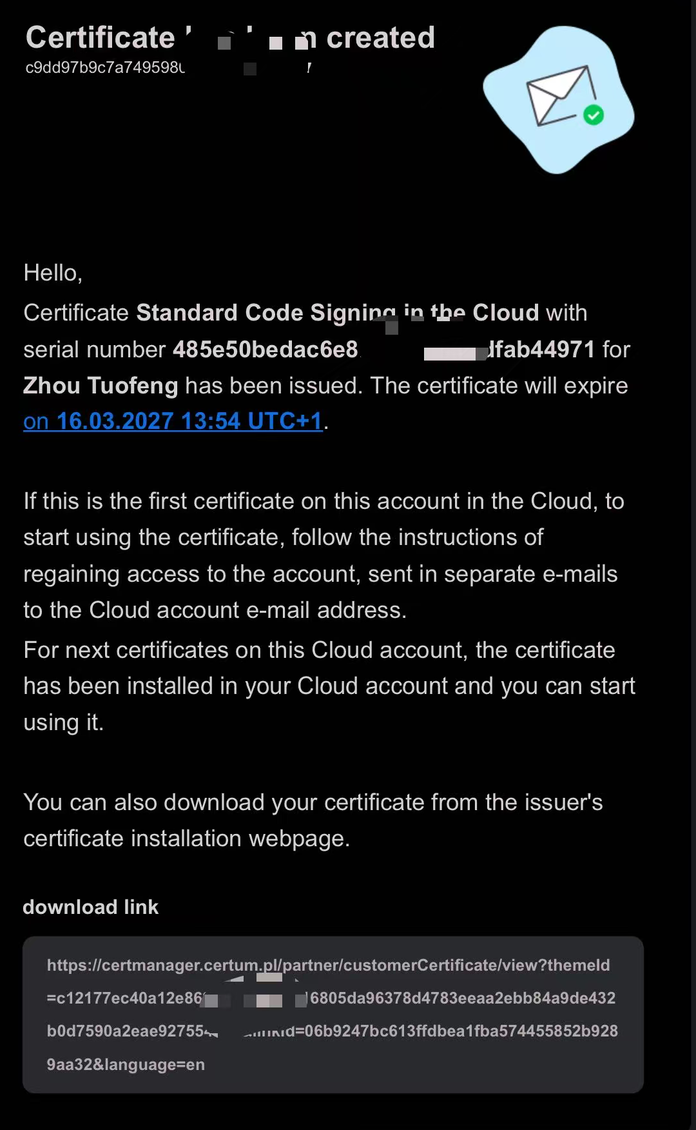Open the certmanager.certum.pl certificate URL
Viewport: 696px width, 1130px height.
[x=332, y=1015]
